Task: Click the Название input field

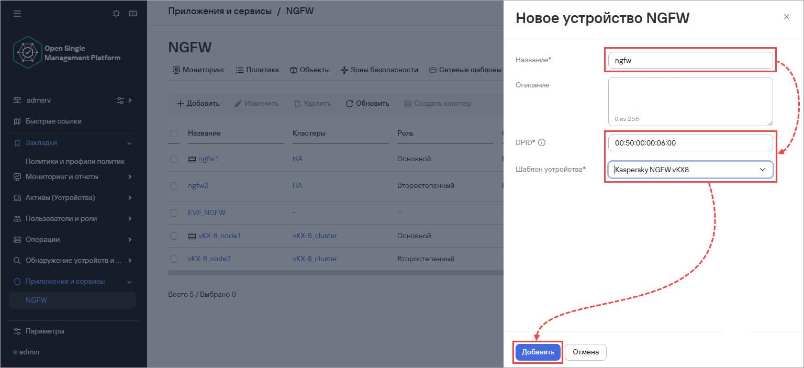Action: point(690,60)
